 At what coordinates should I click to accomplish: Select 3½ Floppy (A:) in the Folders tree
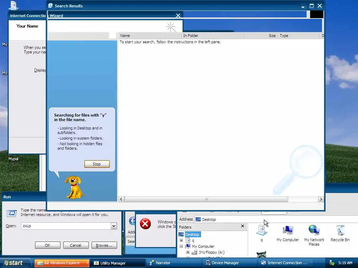212,252
